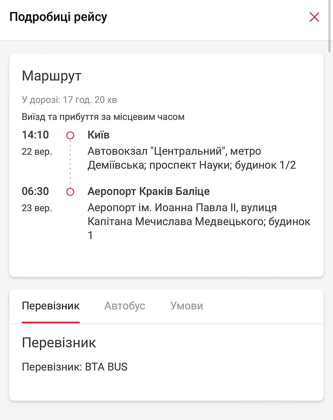The image size is (333, 420).
Task: Click the Маршрут heading
Action: (52, 76)
